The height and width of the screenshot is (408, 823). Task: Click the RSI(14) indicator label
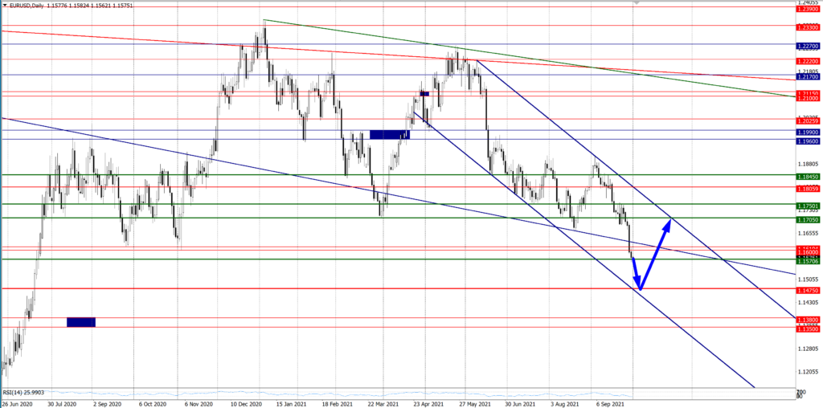tap(24, 393)
